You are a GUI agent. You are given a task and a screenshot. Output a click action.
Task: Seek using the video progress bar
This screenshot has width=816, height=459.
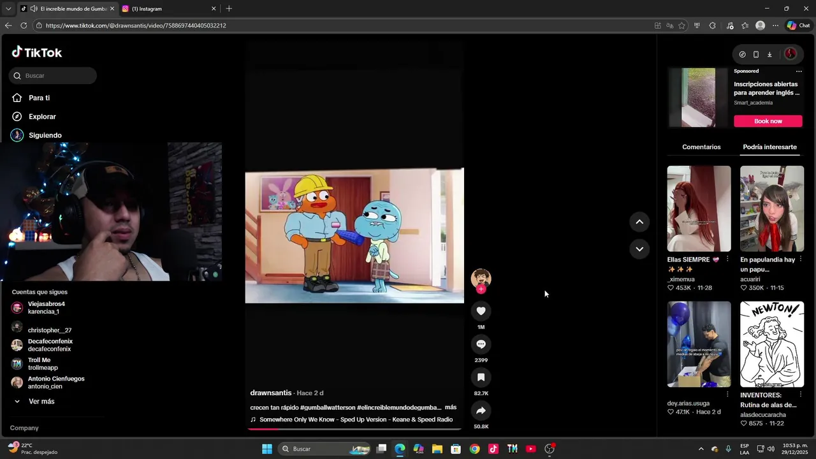tap(354, 429)
